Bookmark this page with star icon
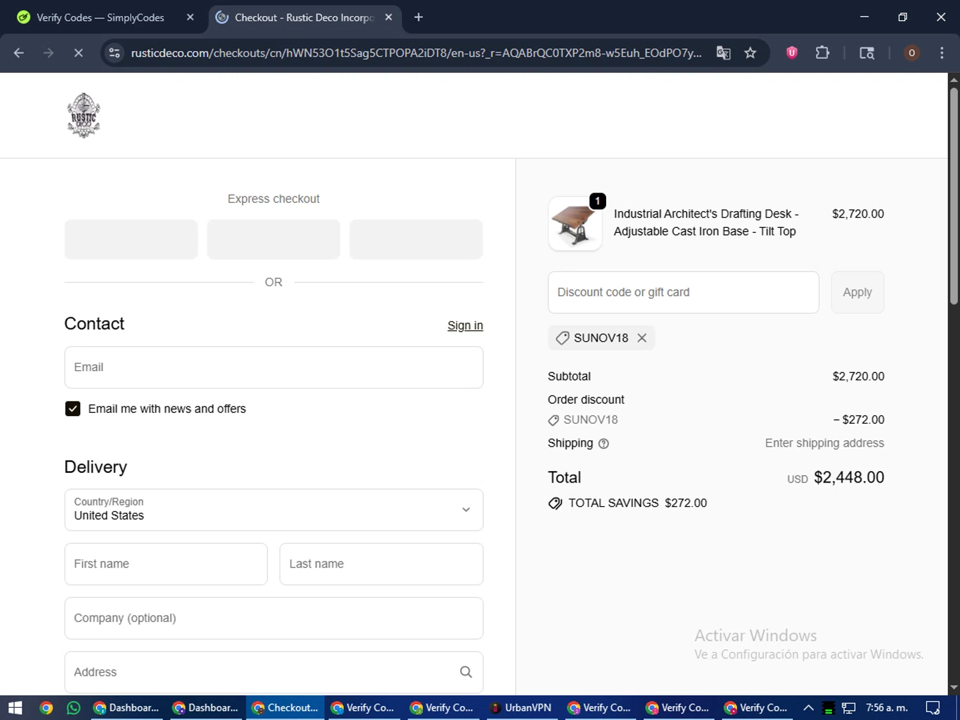Viewport: 960px width, 720px height. coord(750,53)
